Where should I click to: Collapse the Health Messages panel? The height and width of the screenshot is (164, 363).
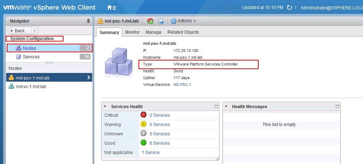click(x=226, y=106)
